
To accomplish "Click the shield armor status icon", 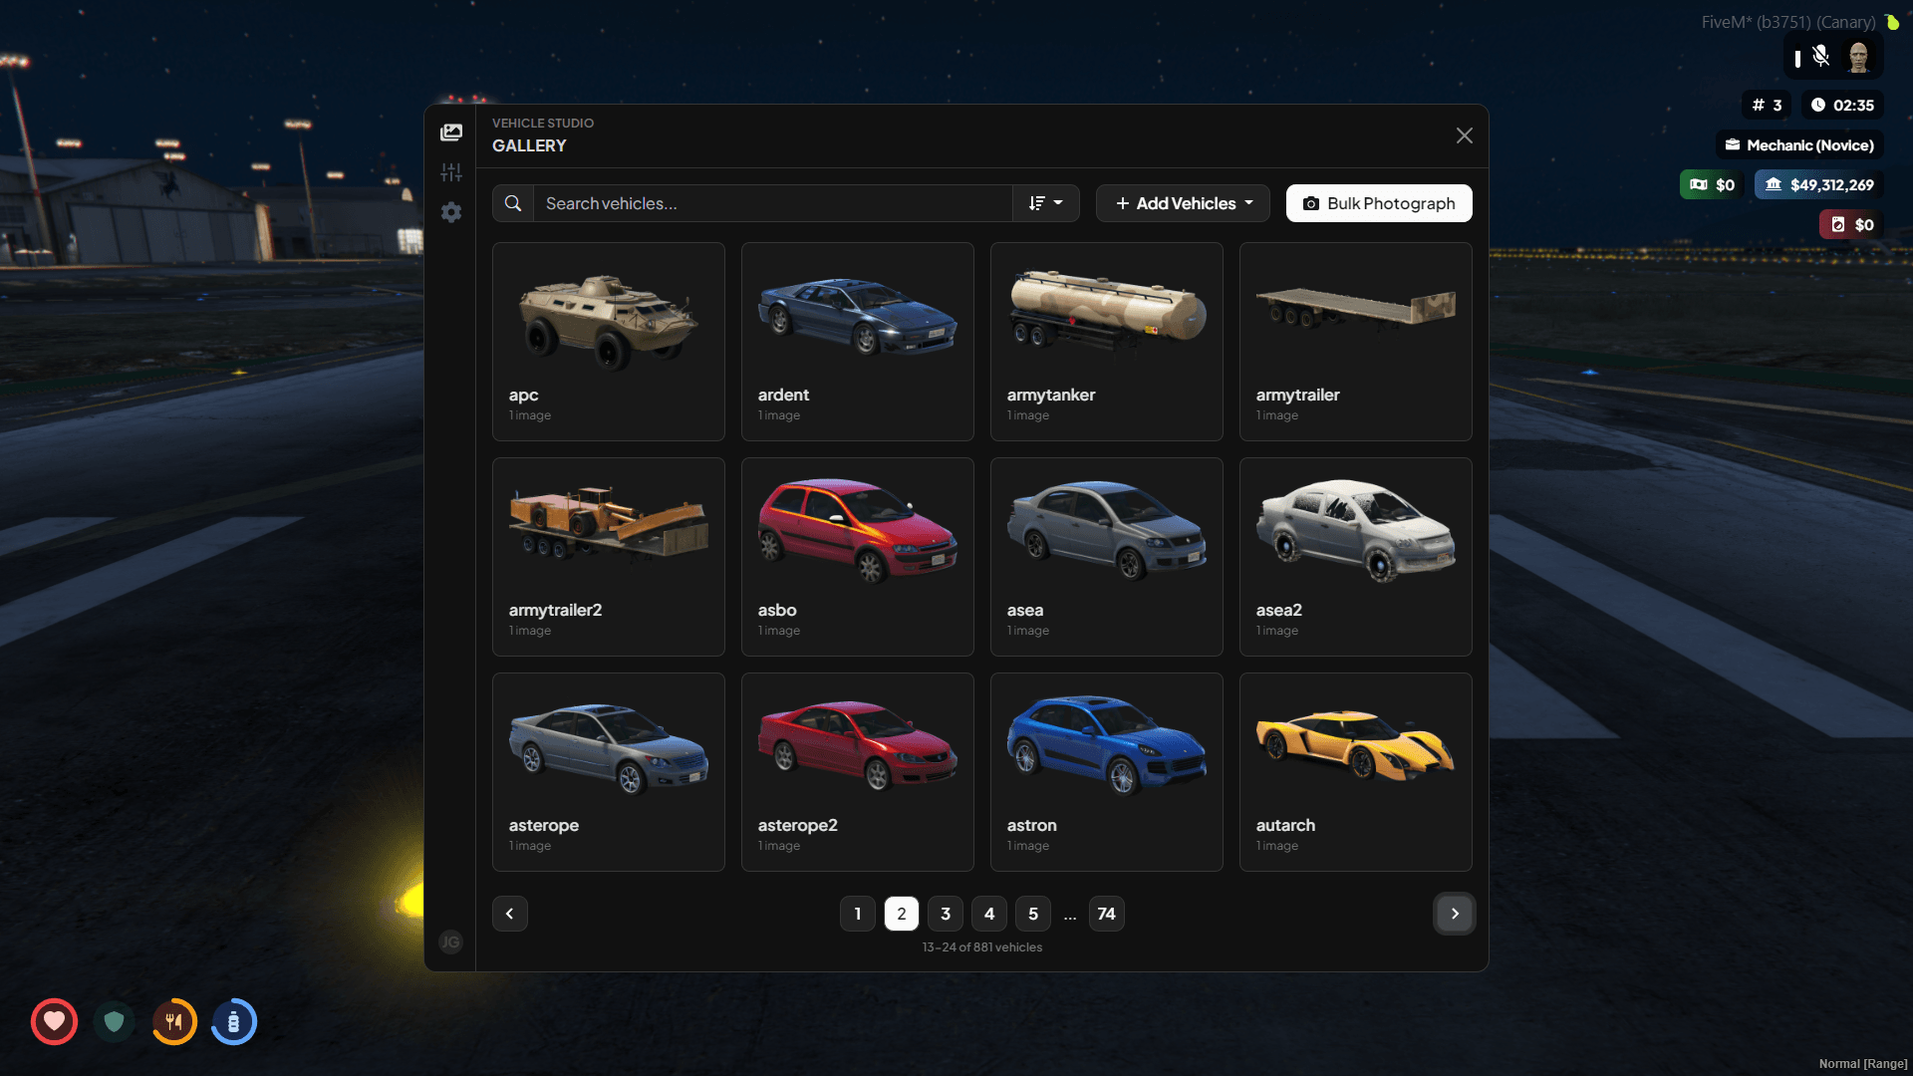I will (115, 1021).
